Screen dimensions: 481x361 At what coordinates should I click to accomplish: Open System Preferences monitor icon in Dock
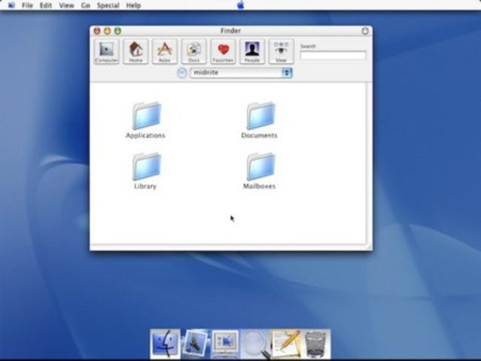[225, 344]
